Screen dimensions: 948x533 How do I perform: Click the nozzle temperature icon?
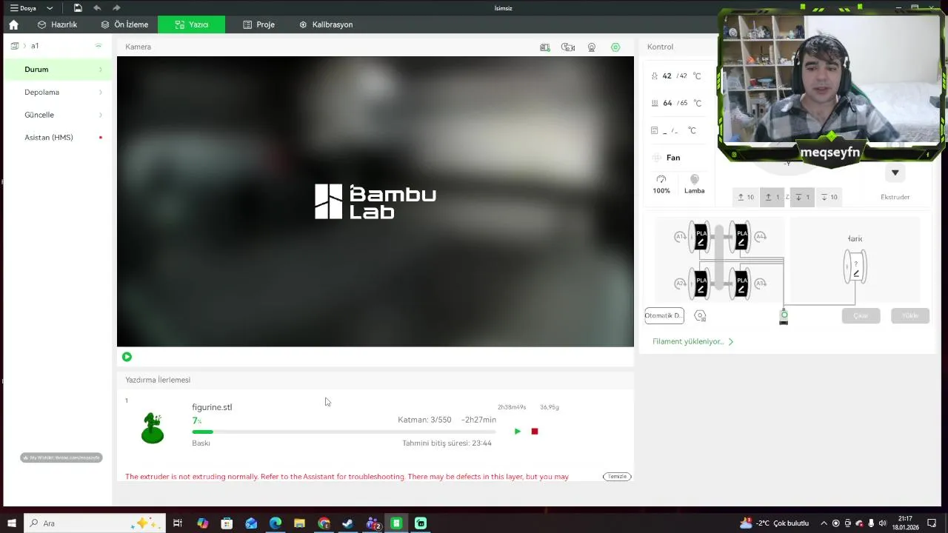coord(655,76)
